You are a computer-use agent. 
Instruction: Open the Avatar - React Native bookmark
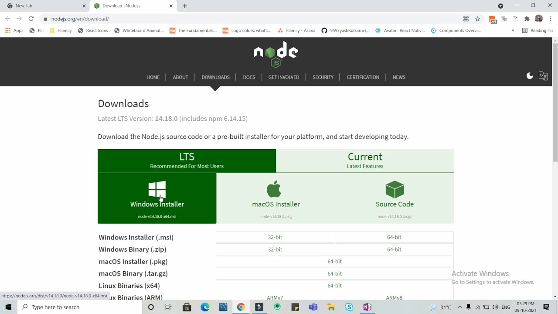click(x=400, y=31)
